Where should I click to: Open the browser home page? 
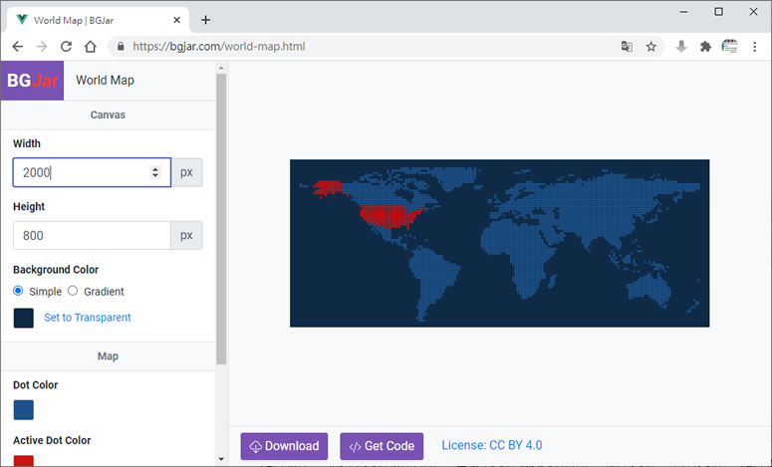pos(90,47)
